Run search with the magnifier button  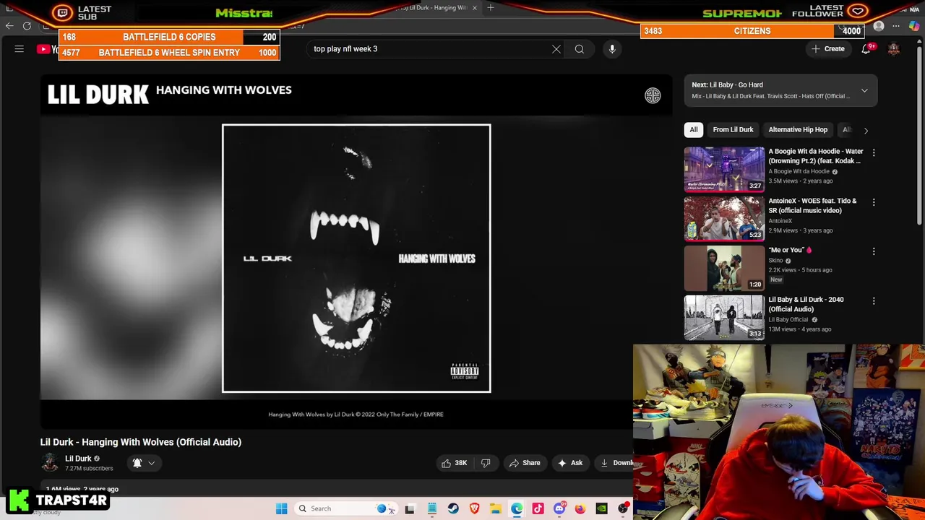[580, 49]
